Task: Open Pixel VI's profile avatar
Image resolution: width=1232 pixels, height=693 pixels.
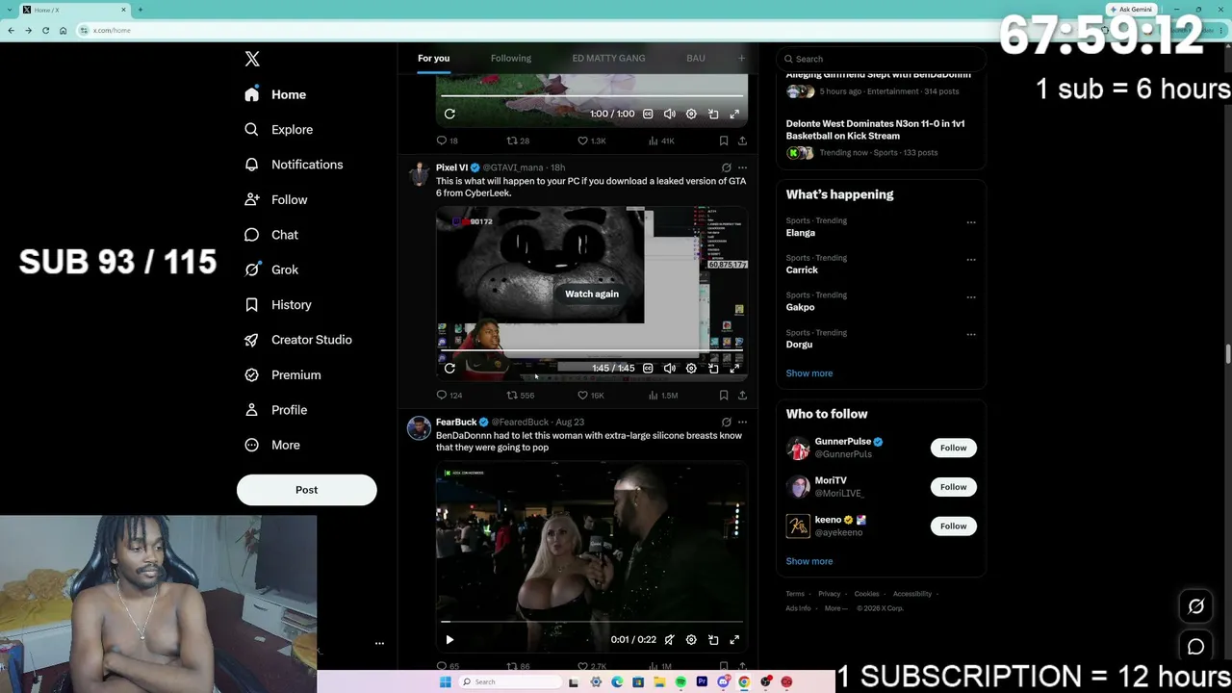Action: pyautogui.click(x=419, y=173)
